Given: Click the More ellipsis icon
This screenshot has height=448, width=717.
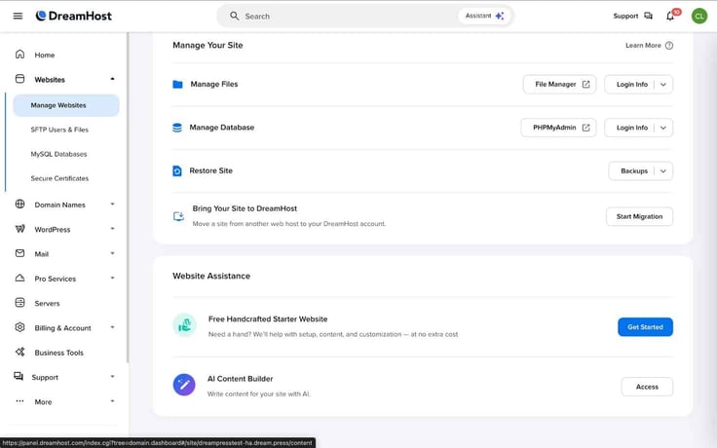Looking at the screenshot, I should (x=19, y=401).
